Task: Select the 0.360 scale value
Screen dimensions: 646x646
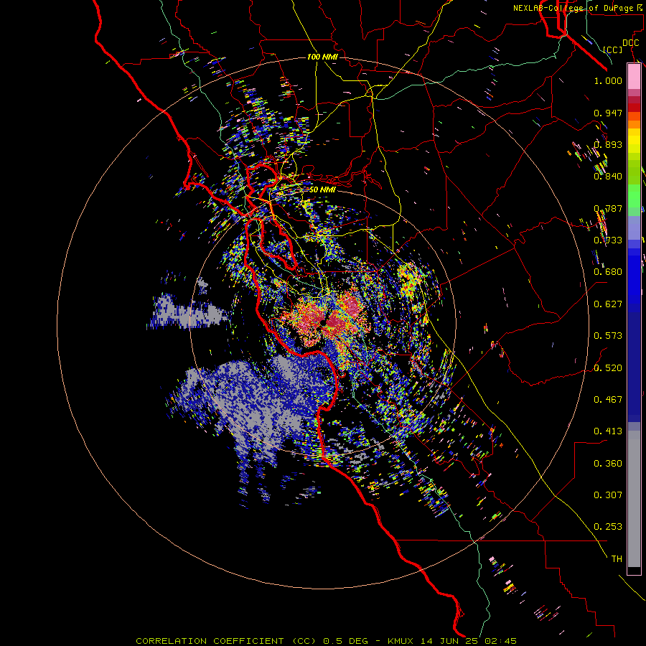Action: coord(608,464)
